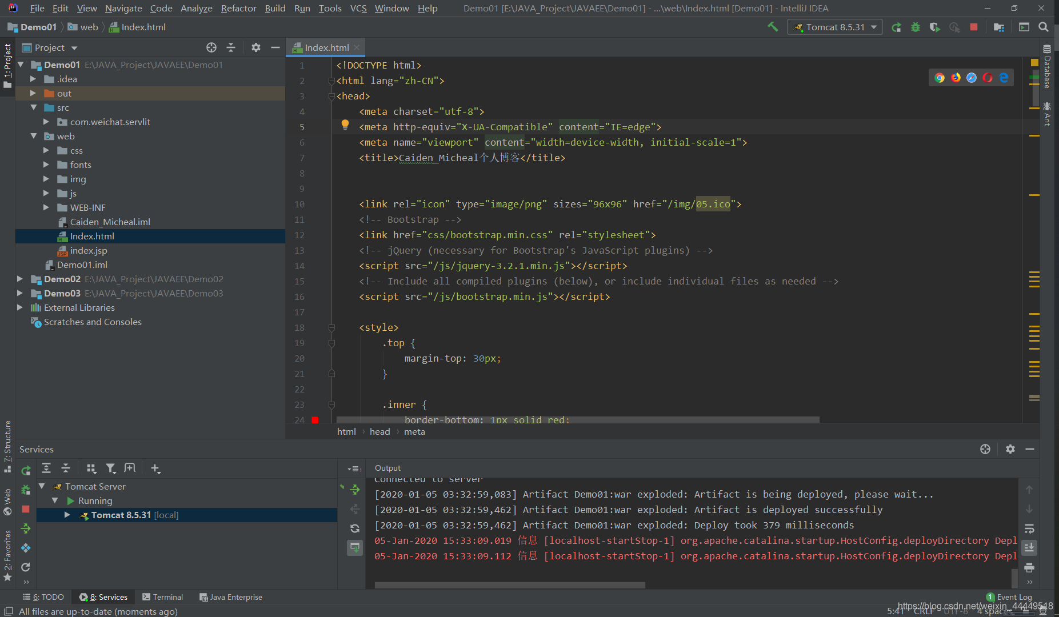Image resolution: width=1059 pixels, height=617 pixels.
Task: Collapse the Demo01 project node
Action: click(21, 65)
